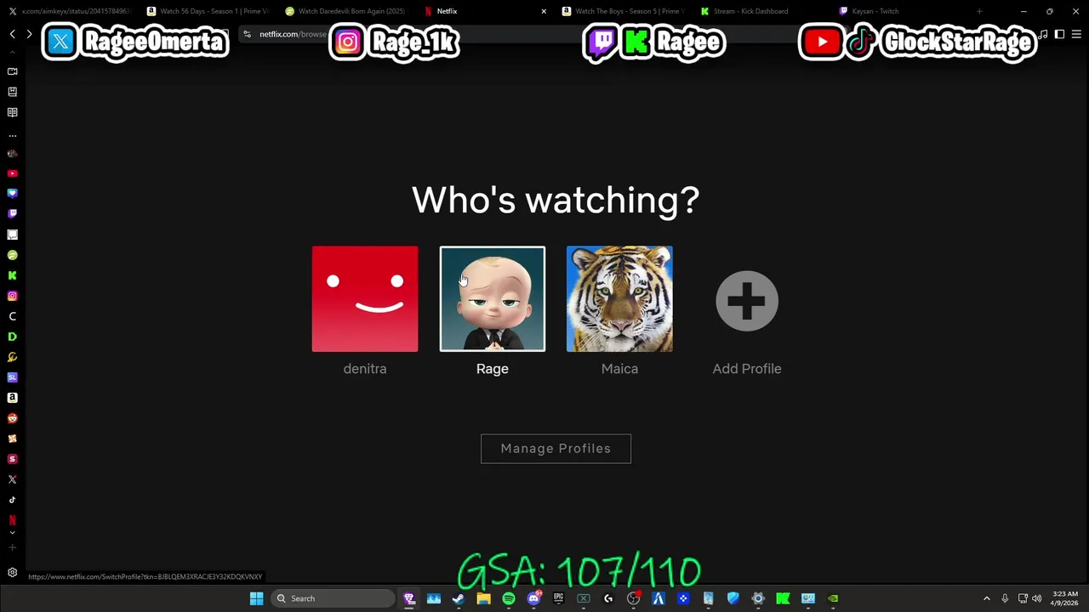Switch to Stream Kick Dashboard tab
The height and width of the screenshot is (612, 1089).
click(x=762, y=11)
